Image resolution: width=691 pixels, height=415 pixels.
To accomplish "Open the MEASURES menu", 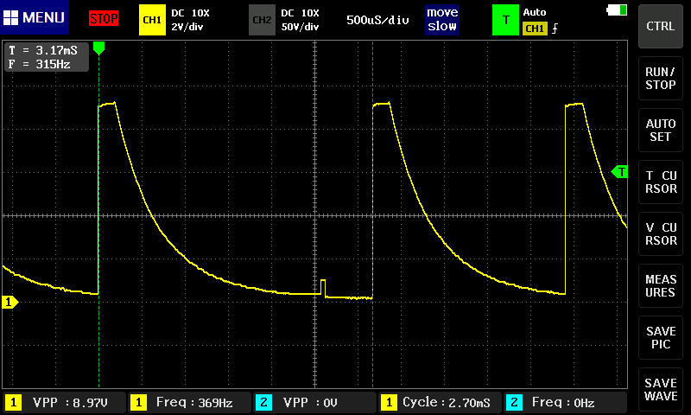I will [661, 286].
